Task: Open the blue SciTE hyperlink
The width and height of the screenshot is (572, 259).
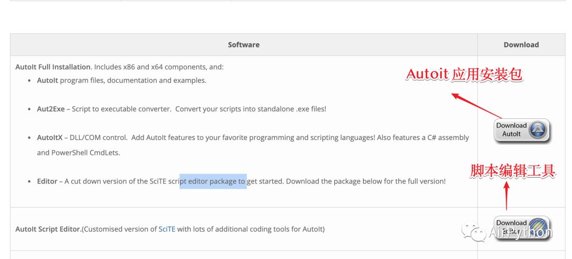Action: point(167,229)
